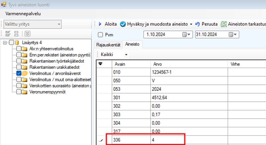Click the double-chevron expand icon above the tree
Screen dimensions: 266x145
click(x=27, y=34)
